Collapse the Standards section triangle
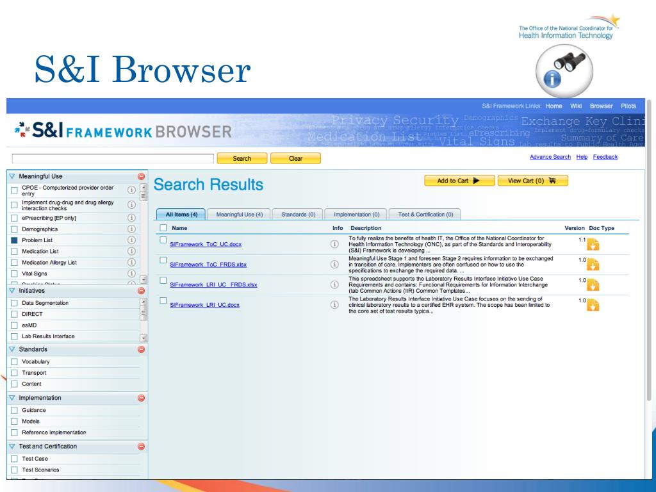The height and width of the screenshot is (492, 656). [12, 349]
